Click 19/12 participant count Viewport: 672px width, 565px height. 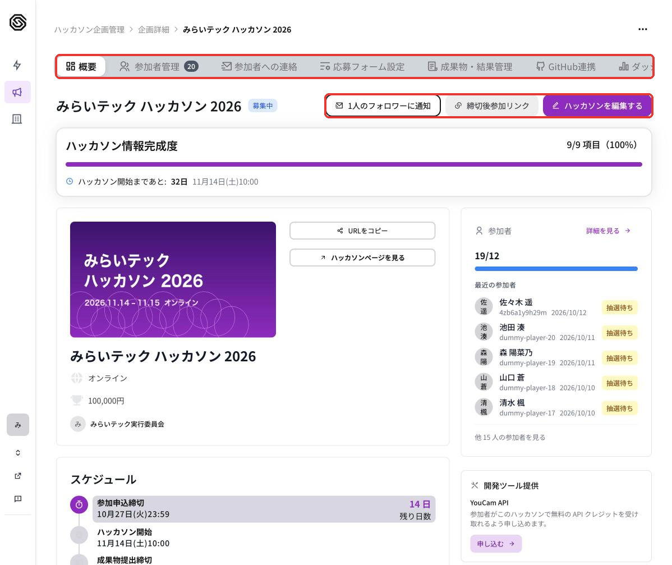[487, 256]
